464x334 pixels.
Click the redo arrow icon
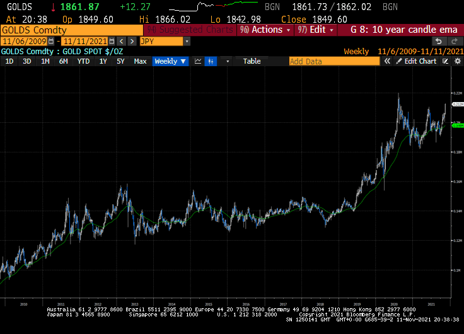coord(455,41)
